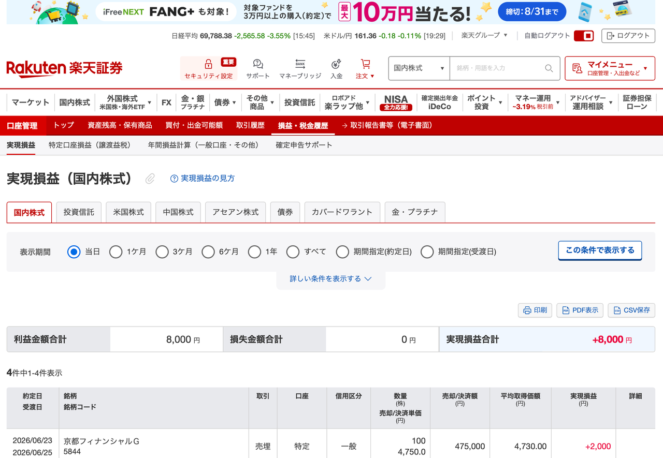Open 実現損益の見方 help link

click(x=208, y=179)
